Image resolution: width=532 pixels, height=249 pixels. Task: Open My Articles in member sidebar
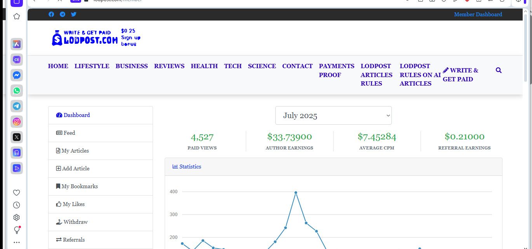coord(101,151)
